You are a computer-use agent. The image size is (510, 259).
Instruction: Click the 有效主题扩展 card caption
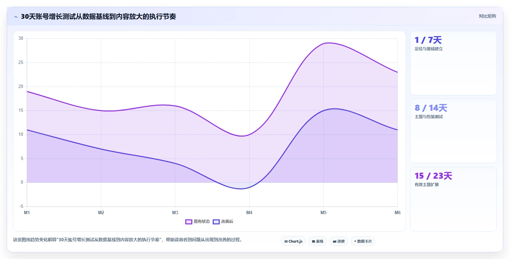tap(427, 185)
